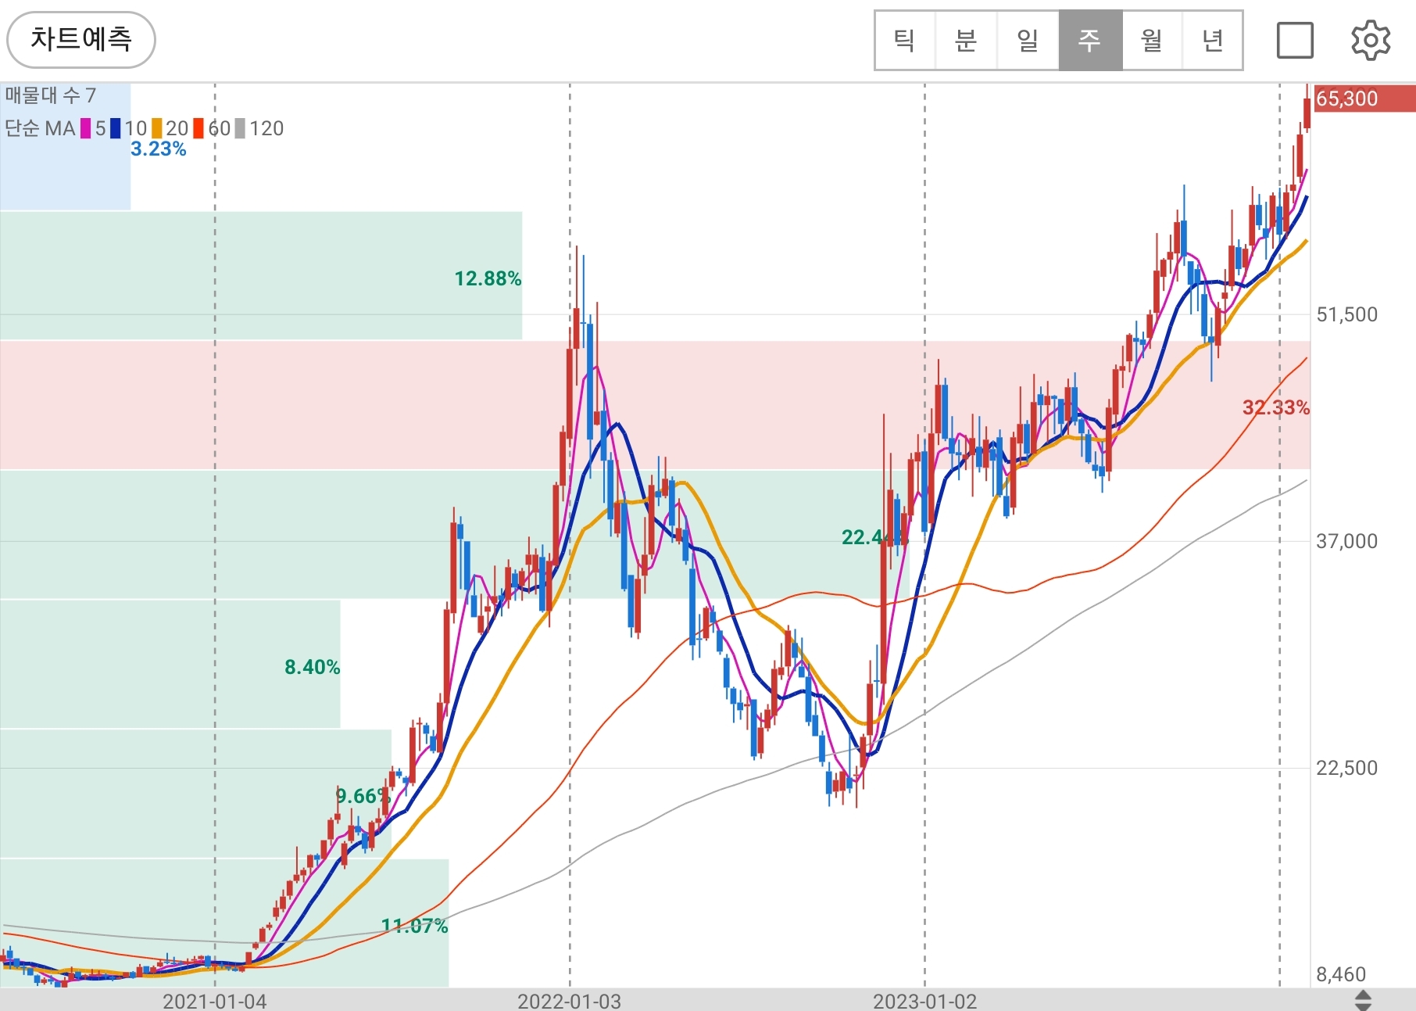Switch to the 일 daily timeframe tab
The image size is (1416, 1011).
point(1028,41)
